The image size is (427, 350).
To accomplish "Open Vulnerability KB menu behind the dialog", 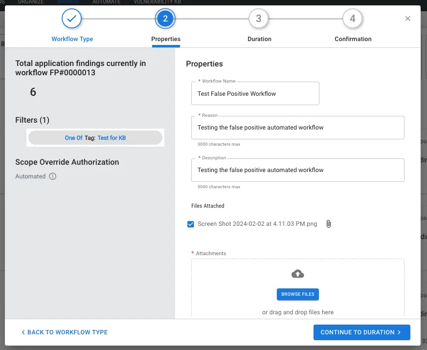I will pyautogui.click(x=157, y=2).
